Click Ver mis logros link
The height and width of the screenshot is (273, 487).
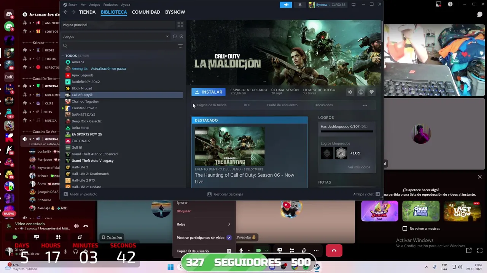(359, 167)
